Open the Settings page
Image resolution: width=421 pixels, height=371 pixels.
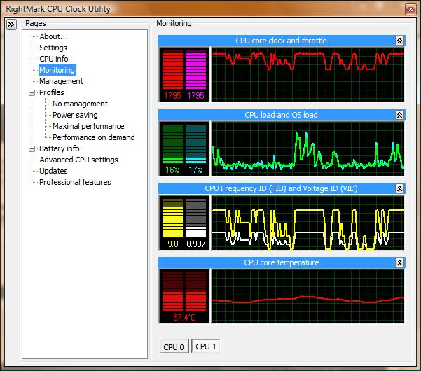click(53, 48)
